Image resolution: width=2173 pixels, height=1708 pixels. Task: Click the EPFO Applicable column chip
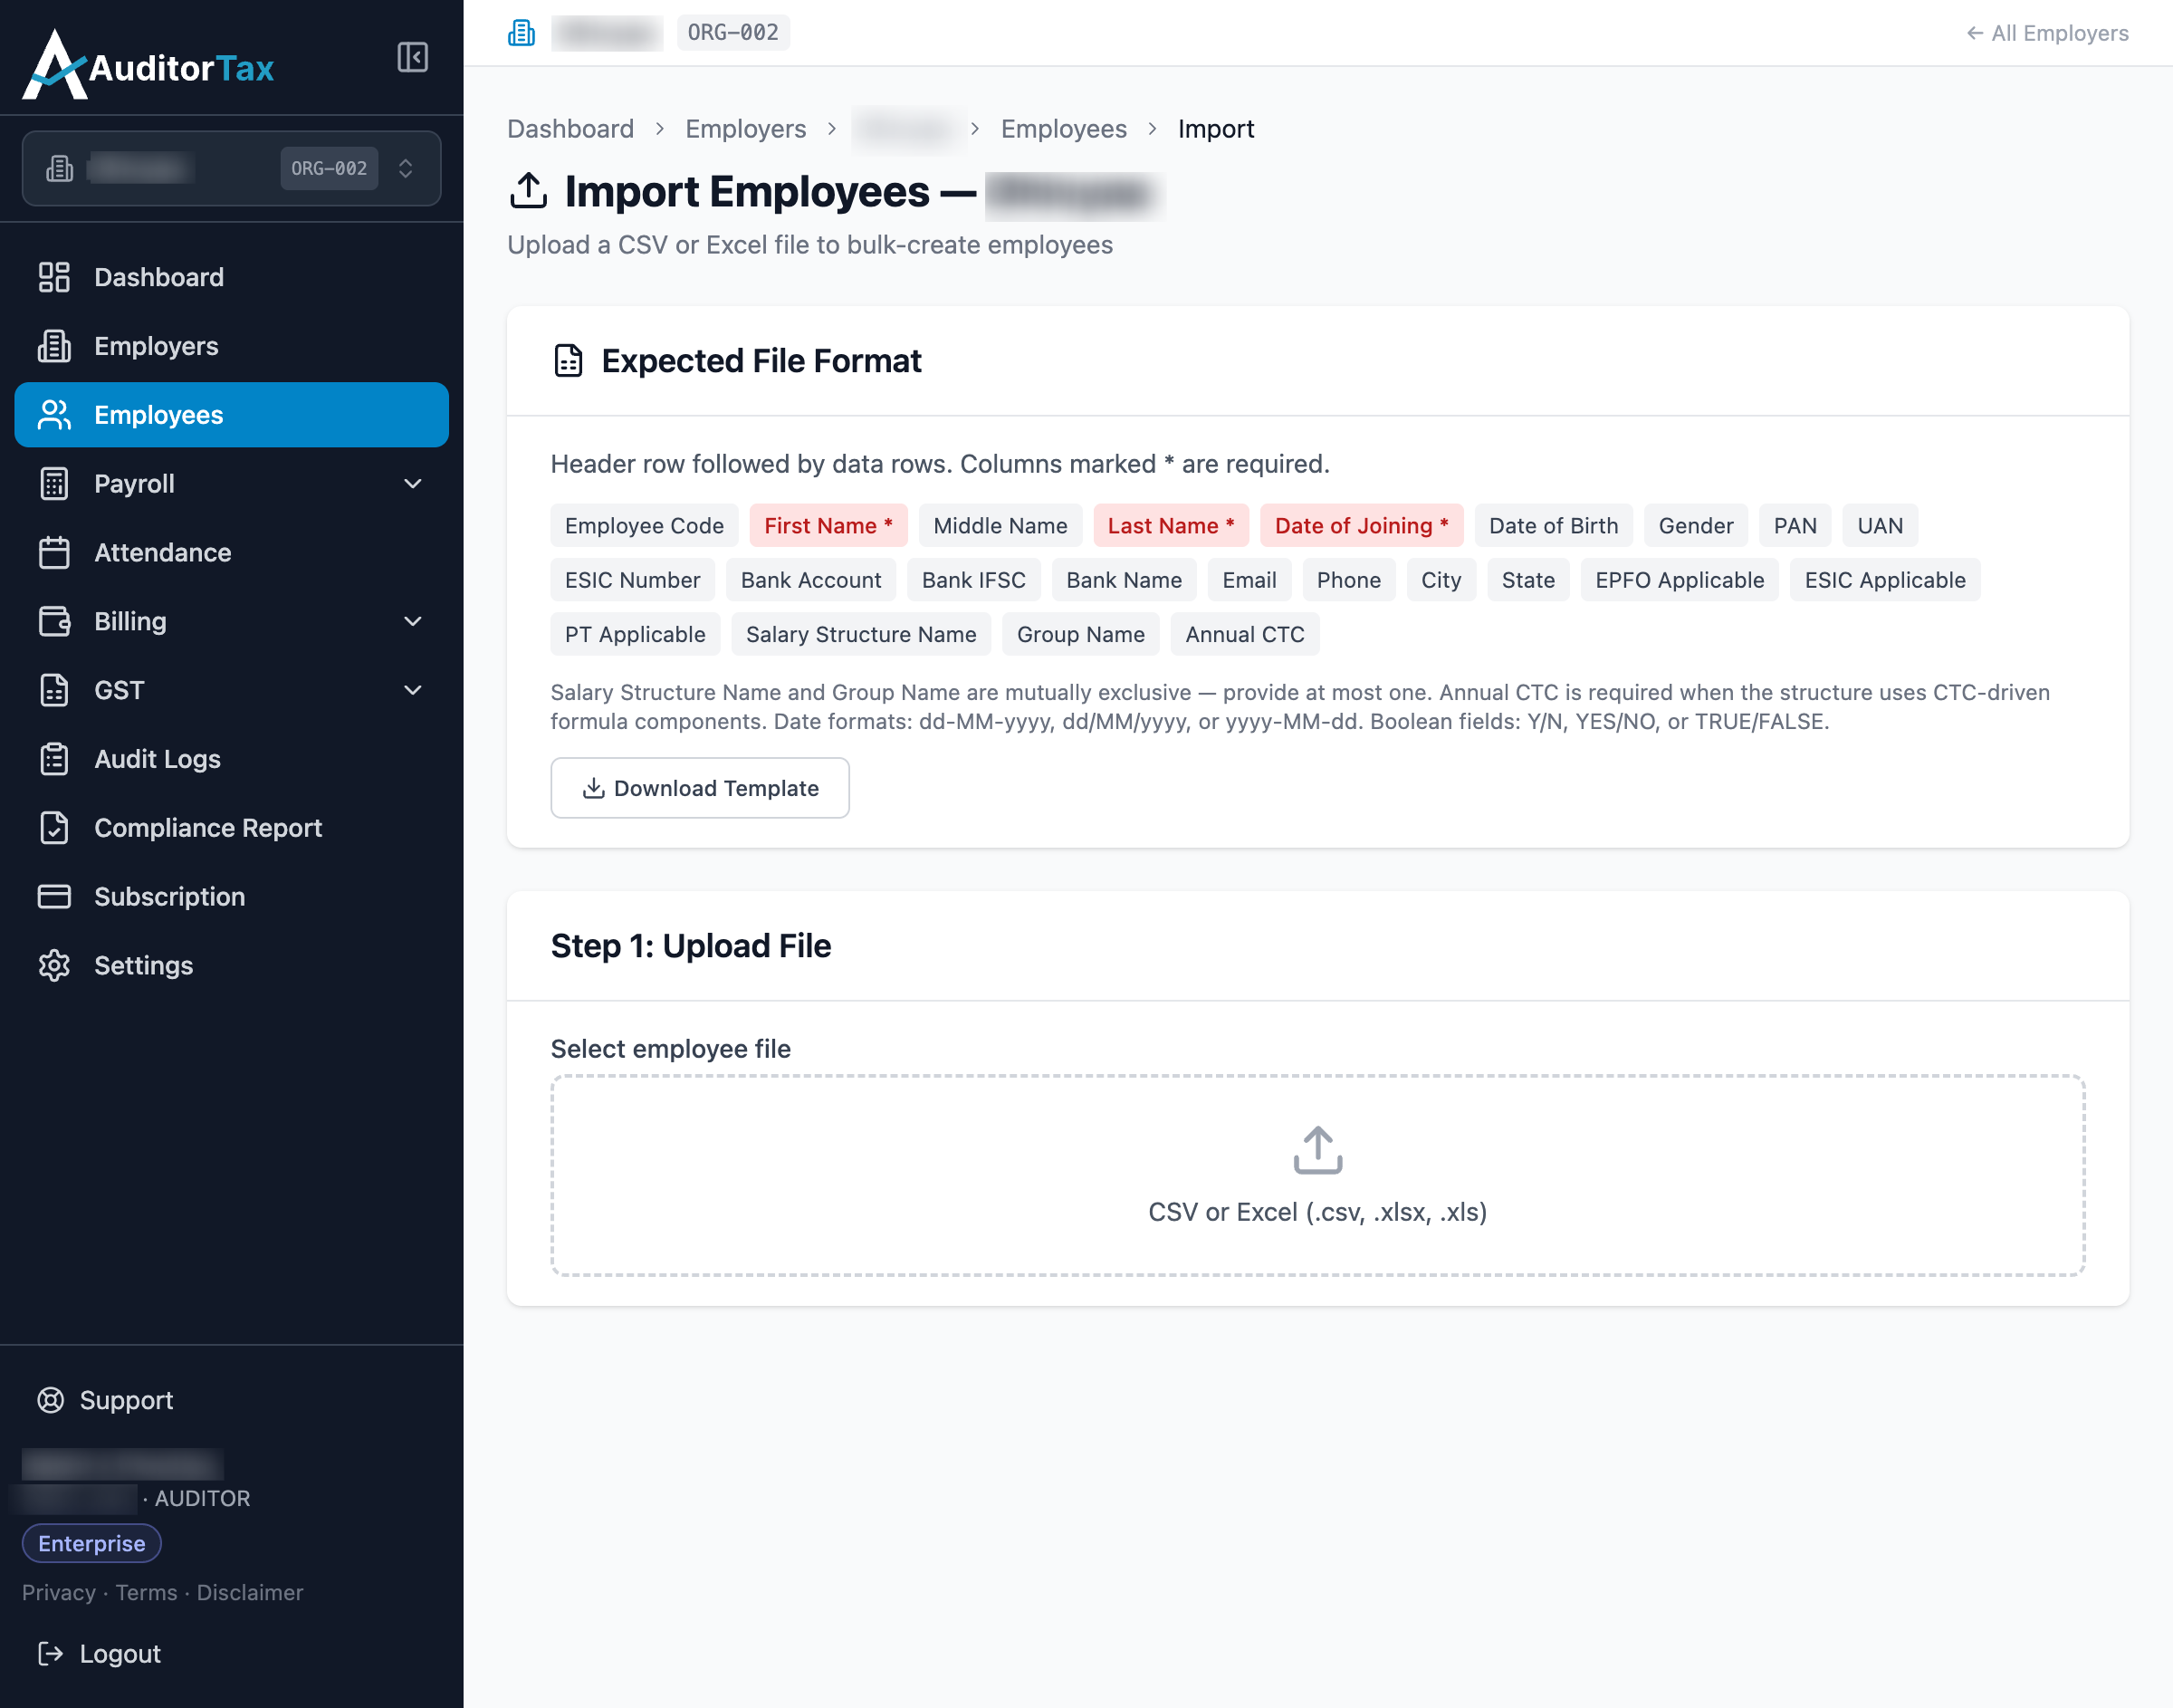1680,580
